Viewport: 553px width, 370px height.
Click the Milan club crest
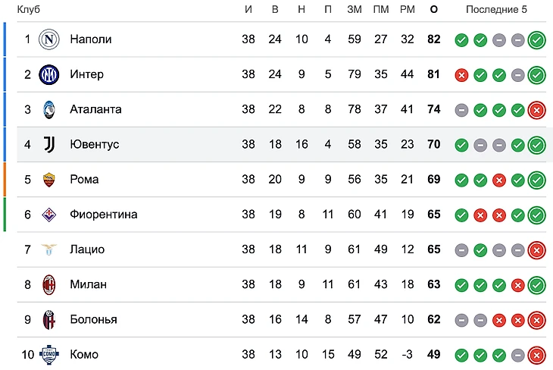[49, 284]
